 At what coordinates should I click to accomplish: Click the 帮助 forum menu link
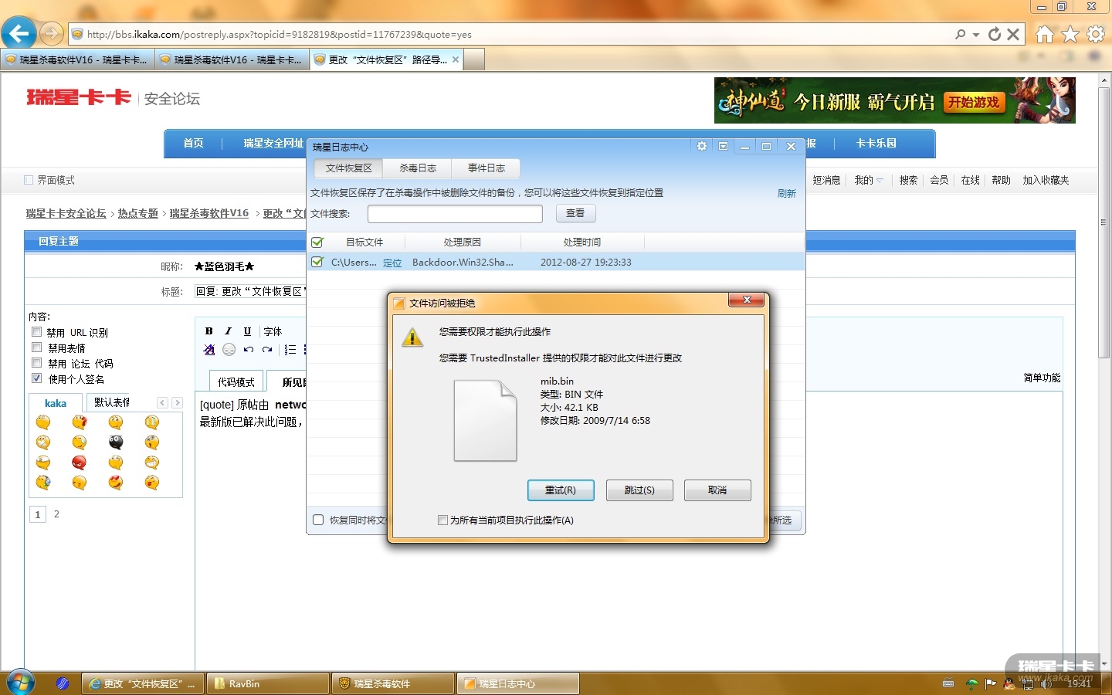click(1001, 180)
